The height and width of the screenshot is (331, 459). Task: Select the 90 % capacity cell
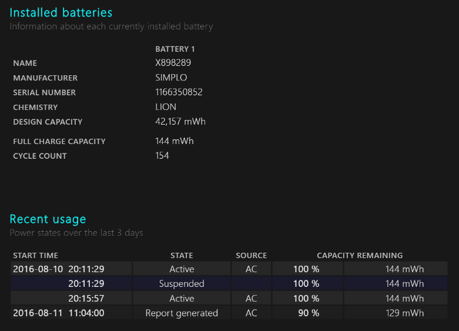307,313
